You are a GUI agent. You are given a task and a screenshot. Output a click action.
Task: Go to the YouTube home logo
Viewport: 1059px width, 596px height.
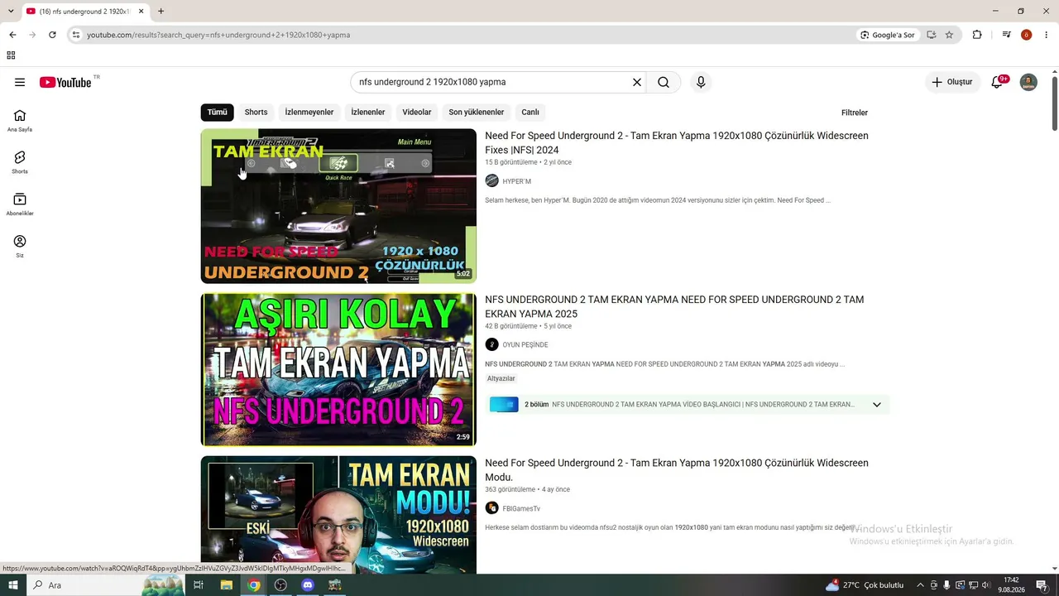click(x=65, y=82)
